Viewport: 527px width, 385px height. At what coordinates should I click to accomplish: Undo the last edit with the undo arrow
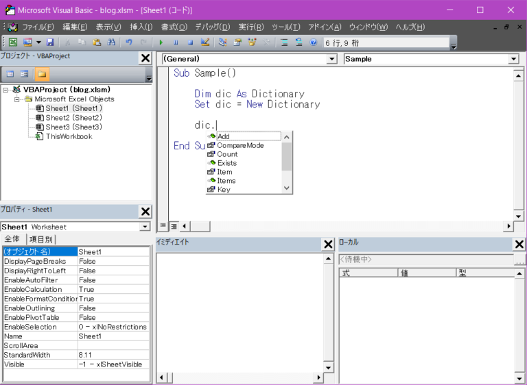[x=129, y=42]
